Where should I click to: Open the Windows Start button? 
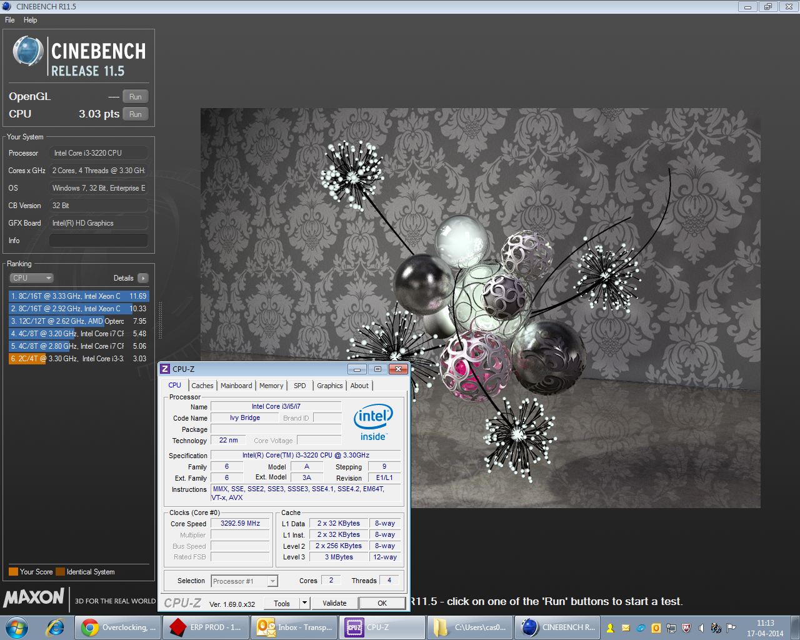point(17,627)
